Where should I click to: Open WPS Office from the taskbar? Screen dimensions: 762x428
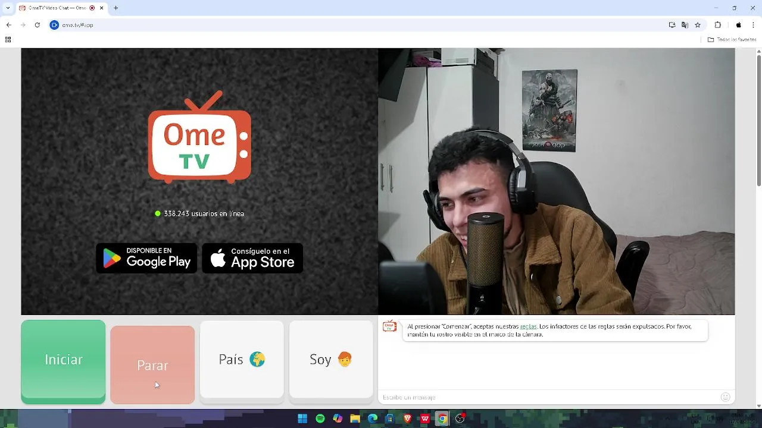pos(425,418)
